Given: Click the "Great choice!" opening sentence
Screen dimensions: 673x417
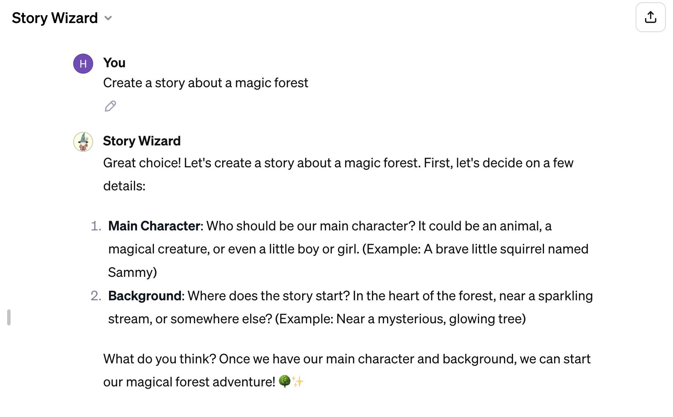Looking at the screenshot, I should point(142,163).
